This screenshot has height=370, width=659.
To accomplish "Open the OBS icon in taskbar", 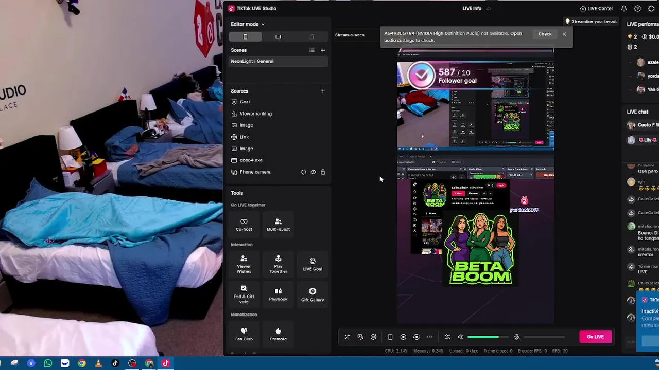I will [x=132, y=363].
